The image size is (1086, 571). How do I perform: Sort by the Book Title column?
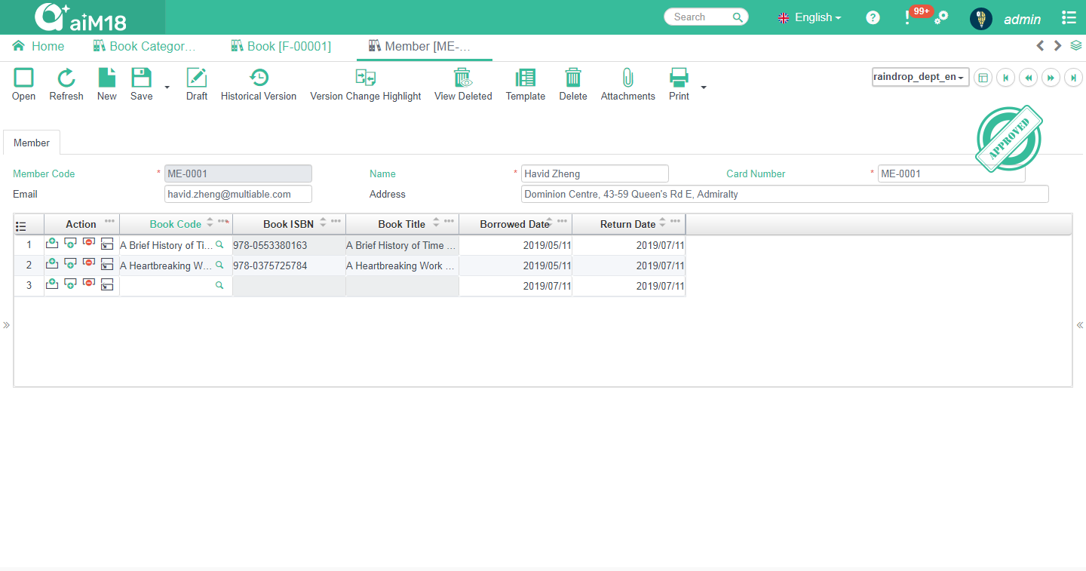pos(436,222)
